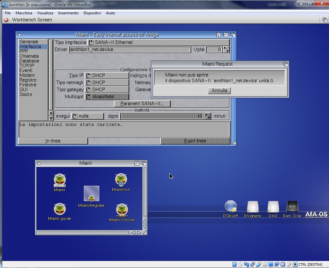Click the Annulla button in Miami Request
Screen dimensions: 329x268
click(x=220, y=91)
